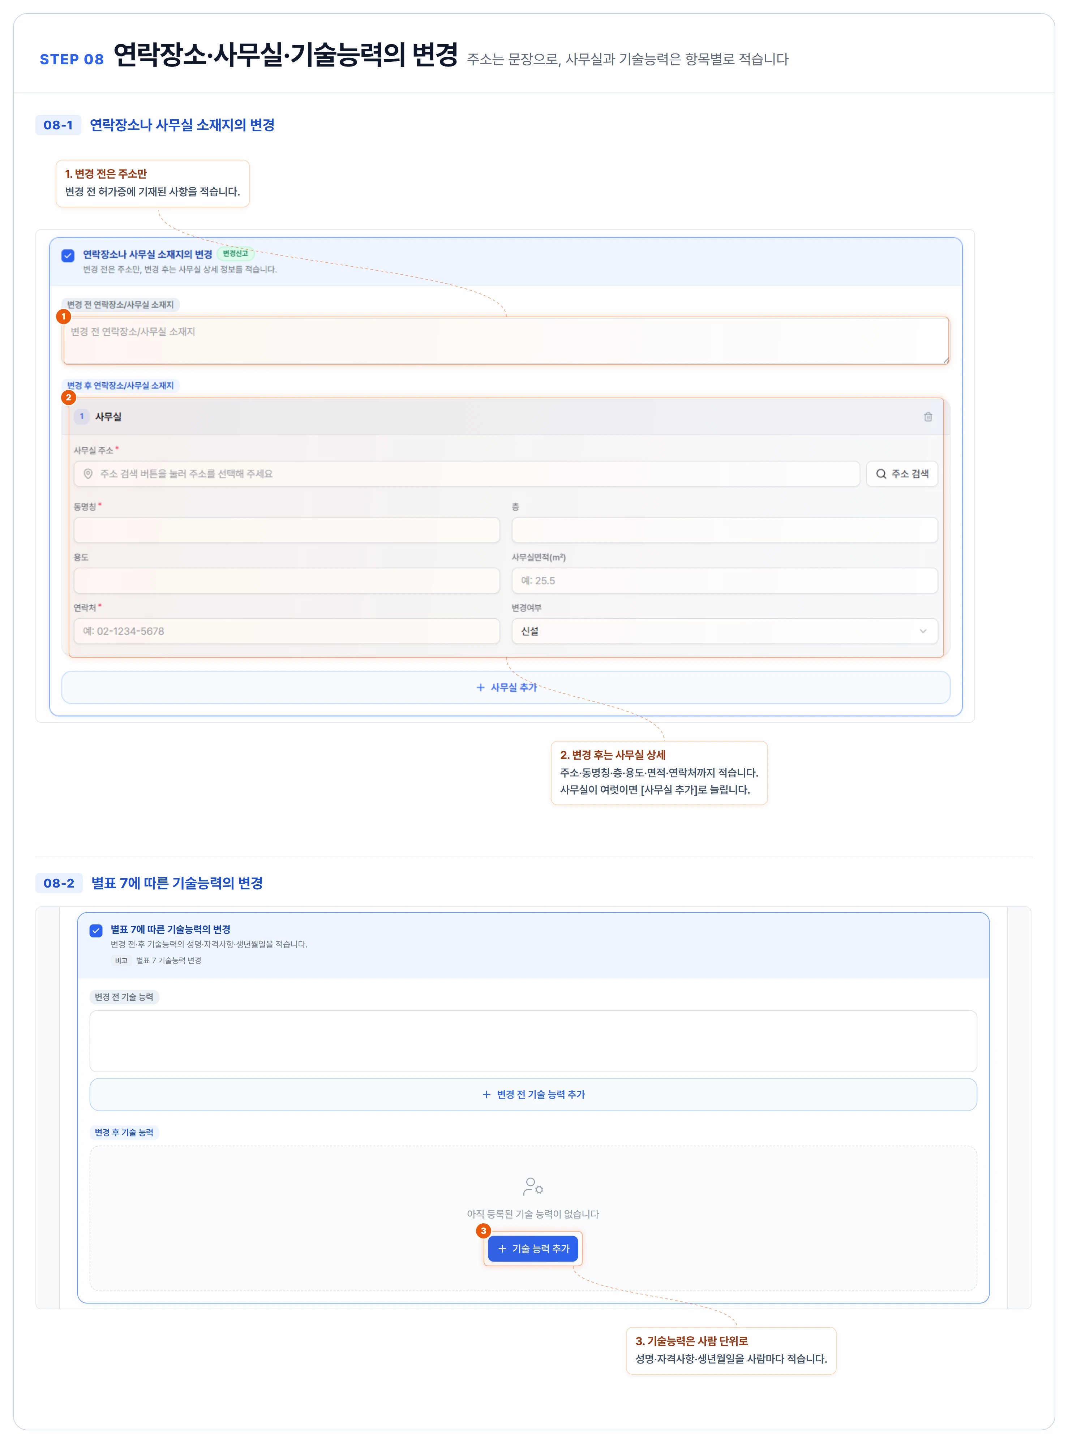Click the blue + 기술 능력 추가 button
The image size is (1068, 1443).
coord(533,1249)
